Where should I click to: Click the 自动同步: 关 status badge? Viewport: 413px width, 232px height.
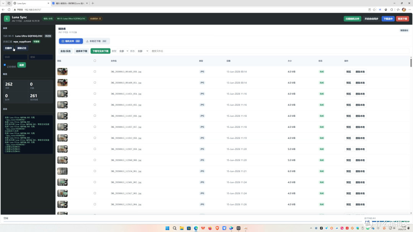click(95, 19)
